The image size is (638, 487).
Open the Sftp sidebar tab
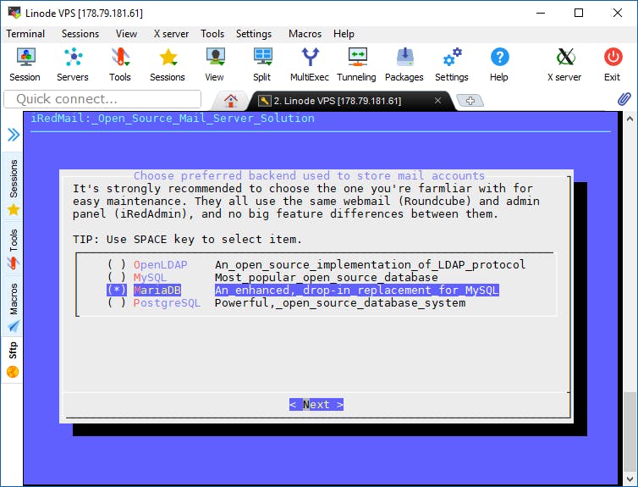click(13, 358)
